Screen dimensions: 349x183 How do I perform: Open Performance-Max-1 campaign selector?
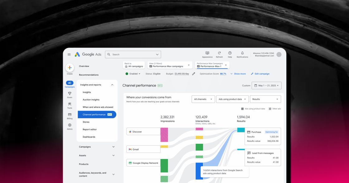[212, 65]
